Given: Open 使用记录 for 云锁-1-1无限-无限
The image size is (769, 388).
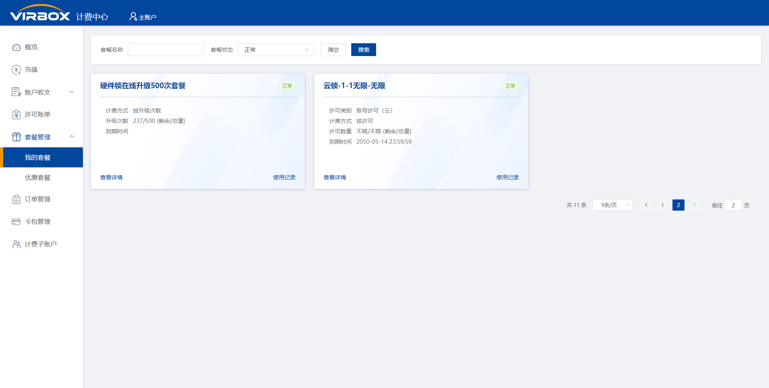Looking at the screenshot, I should tap(507, 177).
